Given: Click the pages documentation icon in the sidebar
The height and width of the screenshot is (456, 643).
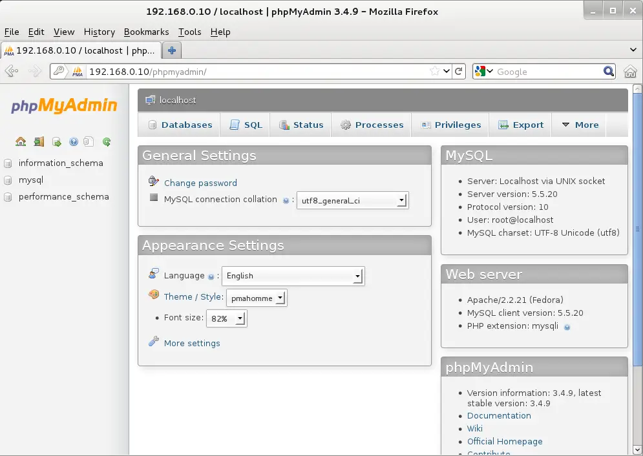Looking at the screenshot, I should click(89, 141).
